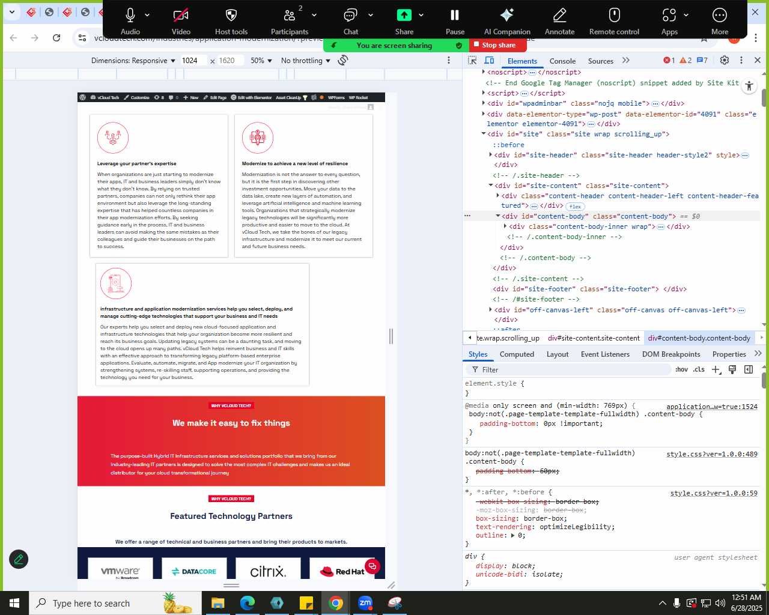The image size is (769, 615).
Task: Toggle computed styles sidebar icon
Action: tap(749, 369)
